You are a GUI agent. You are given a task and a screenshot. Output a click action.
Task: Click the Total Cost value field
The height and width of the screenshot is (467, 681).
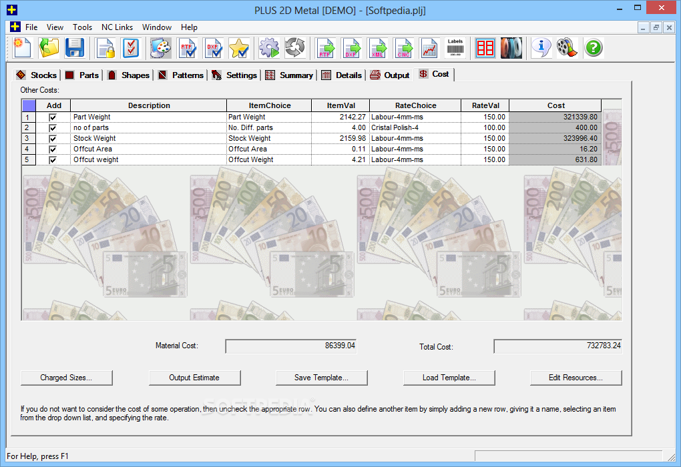click(x=557, y=346)
